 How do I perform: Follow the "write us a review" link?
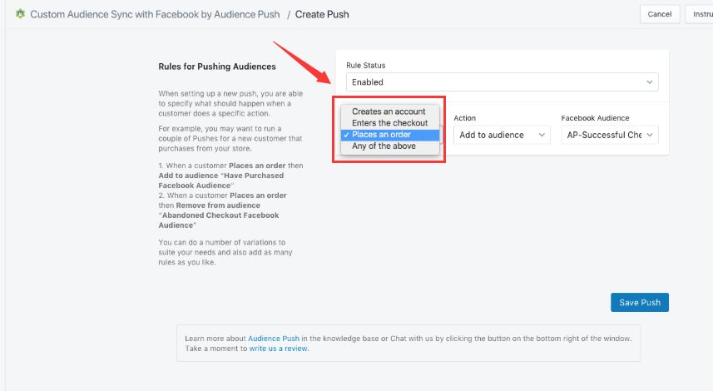(278, 349)
